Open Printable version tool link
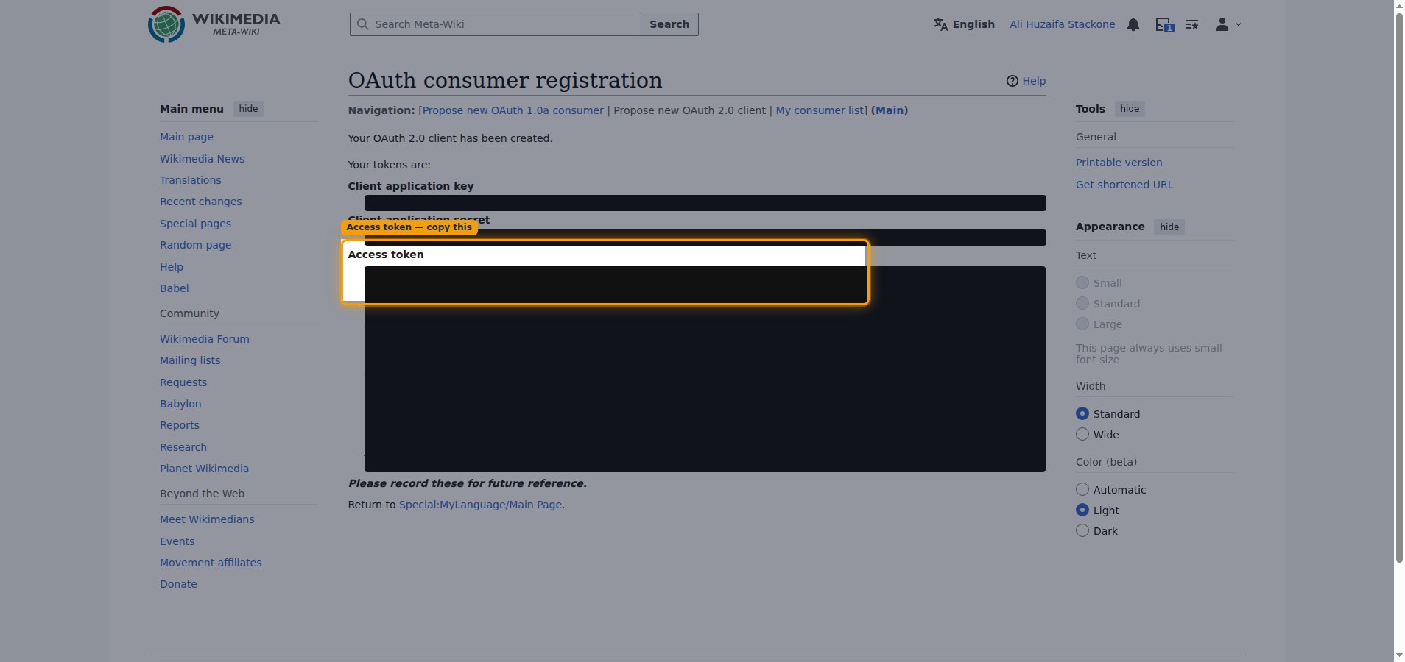 tap(1119, 163)
